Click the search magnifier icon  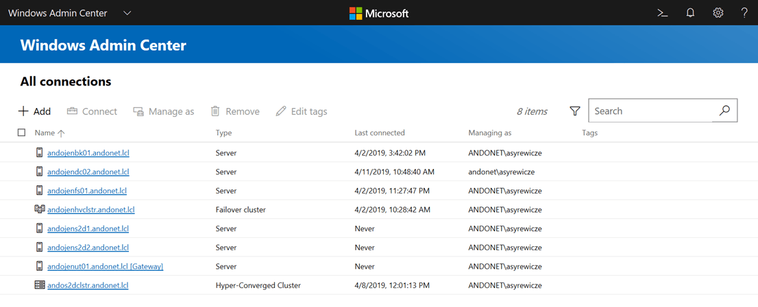(x=724, y=111)
